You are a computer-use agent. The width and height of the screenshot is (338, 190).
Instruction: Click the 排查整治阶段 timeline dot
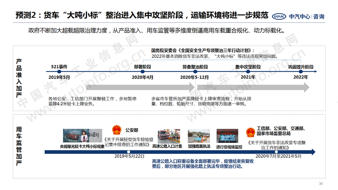(x=195, y=71)
